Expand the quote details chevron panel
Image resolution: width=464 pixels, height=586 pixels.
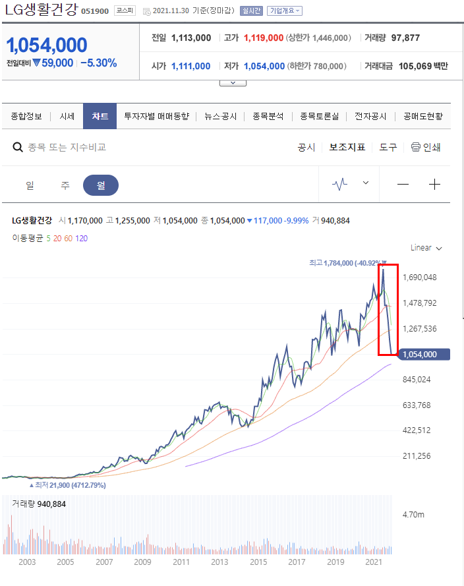click(x=233, y=83)
